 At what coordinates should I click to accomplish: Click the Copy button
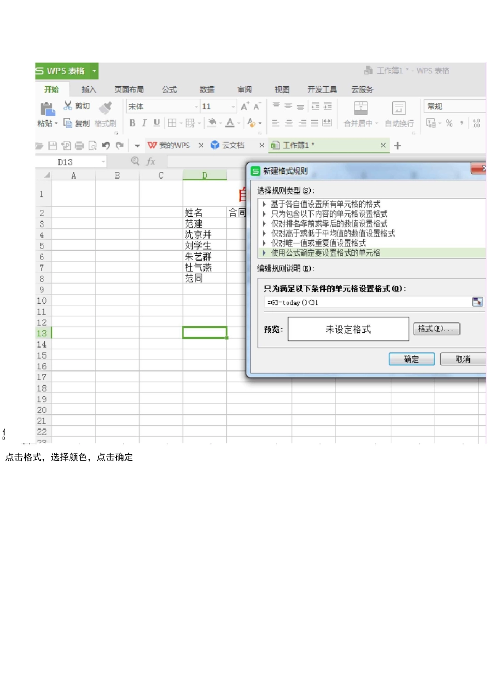click(76, 123)
